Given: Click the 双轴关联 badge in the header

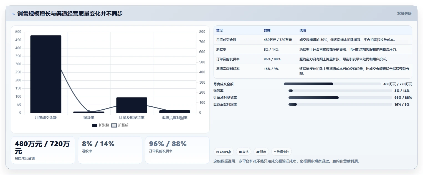Looking at the screenshot, I should pos(404,14).
